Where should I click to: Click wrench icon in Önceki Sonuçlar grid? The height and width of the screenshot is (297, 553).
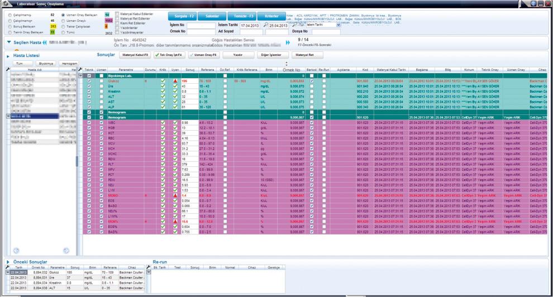(8, 267)
